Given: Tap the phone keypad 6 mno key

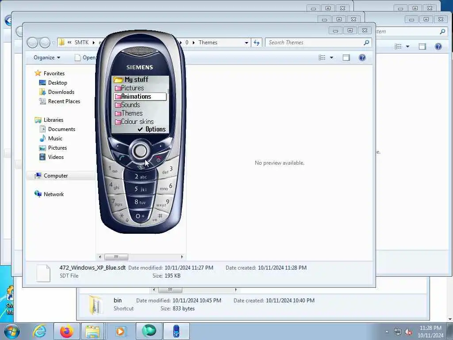Looking at the screenshot, I should (x=166, y=187).
